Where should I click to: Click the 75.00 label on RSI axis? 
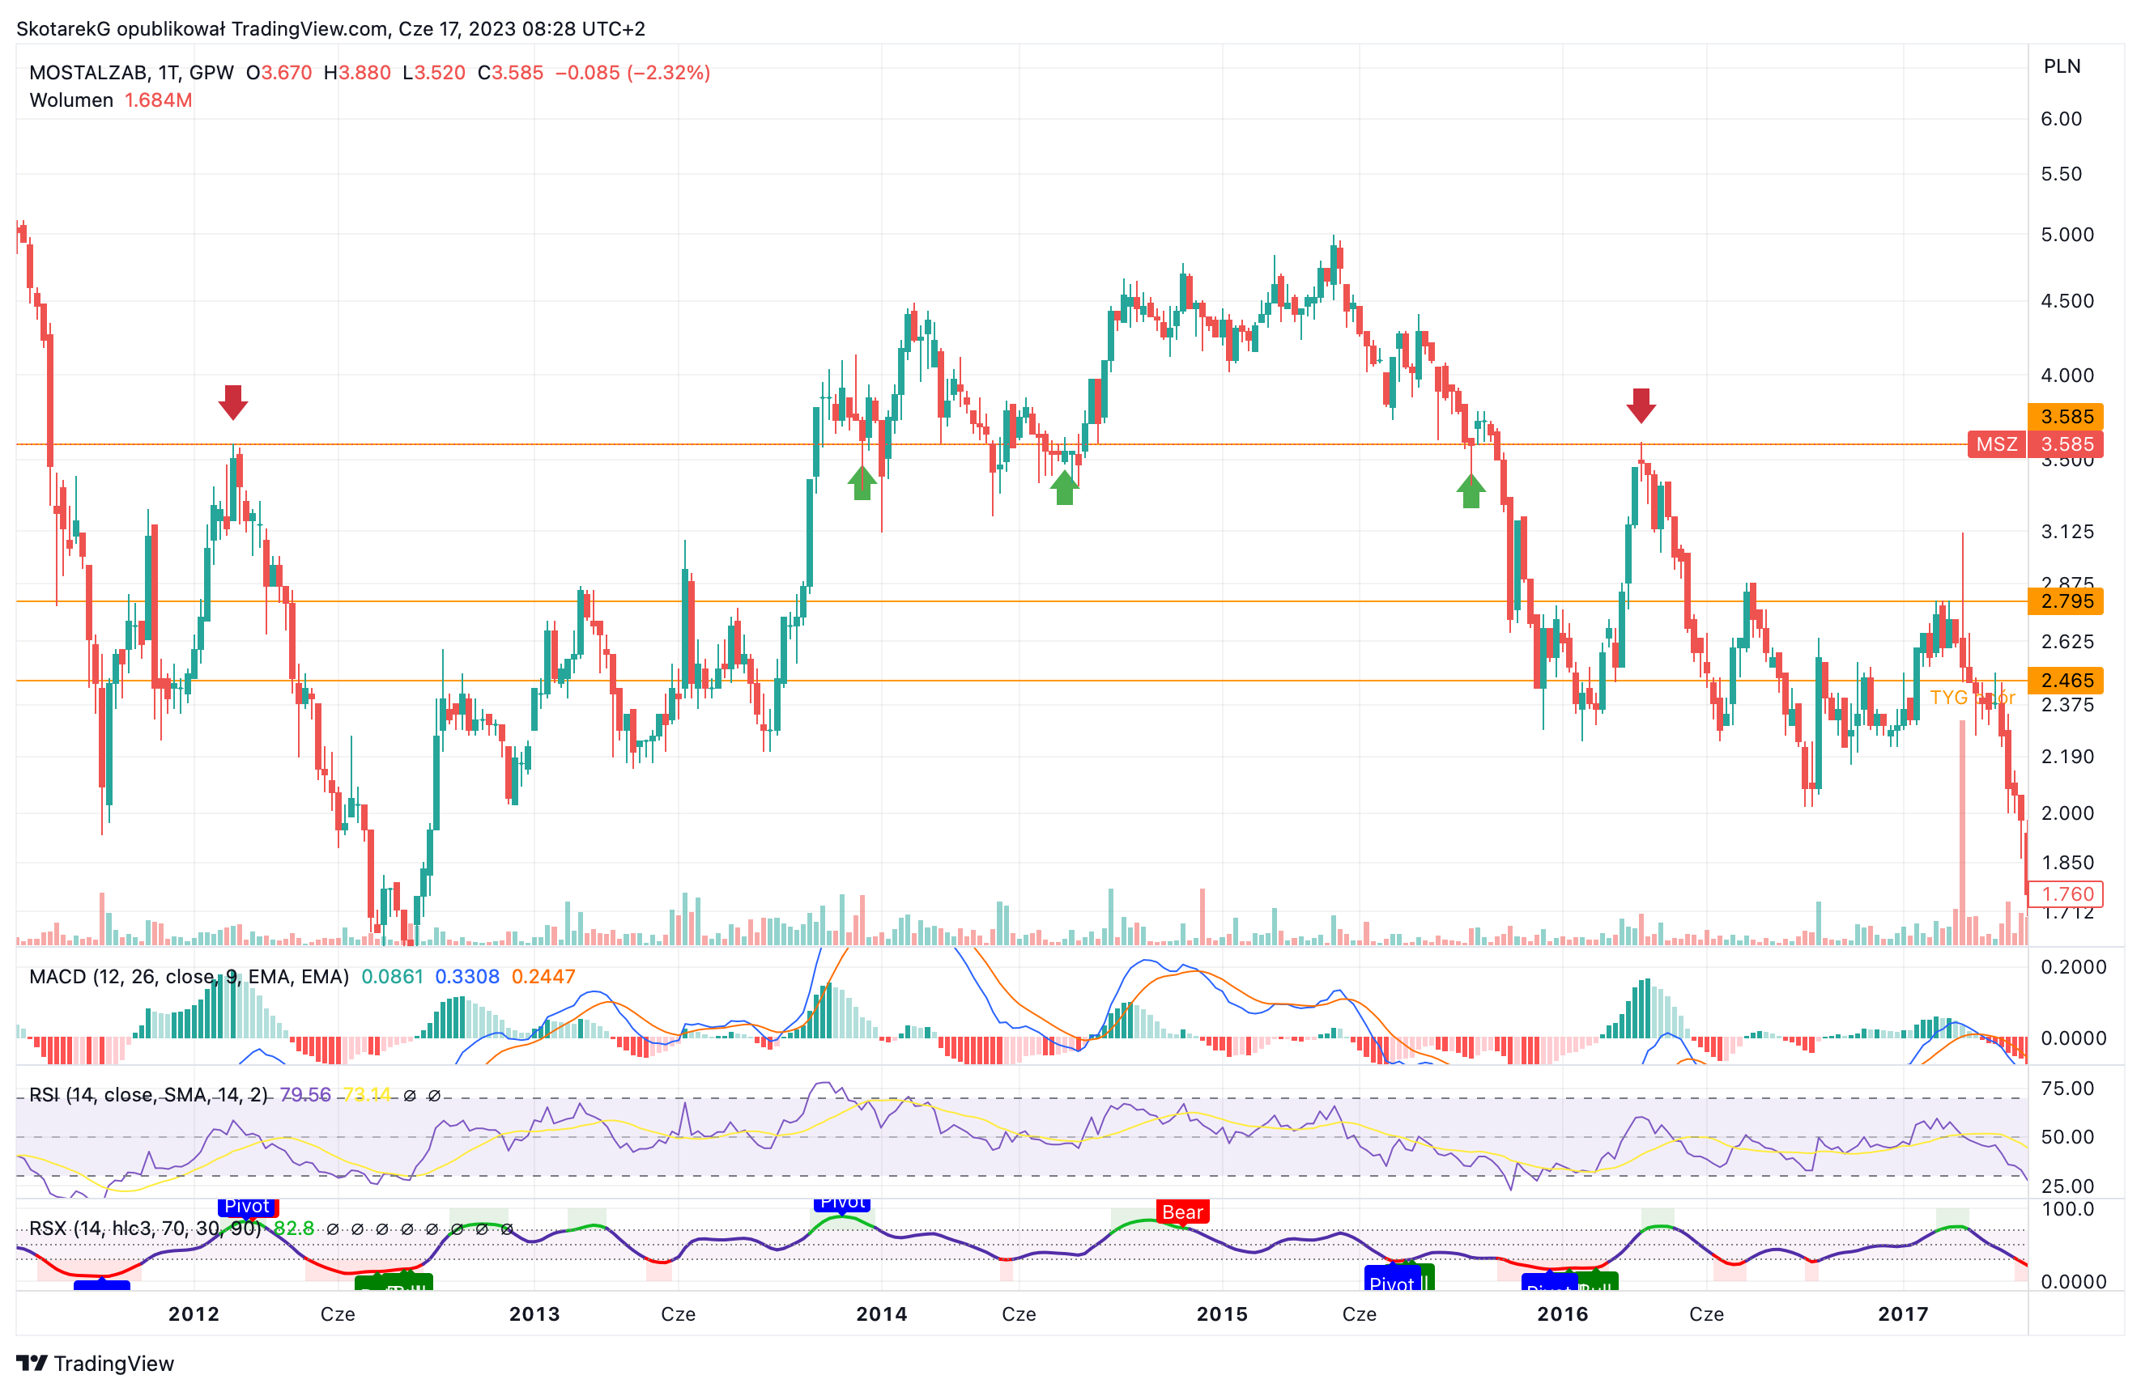coord(2067,1089)
